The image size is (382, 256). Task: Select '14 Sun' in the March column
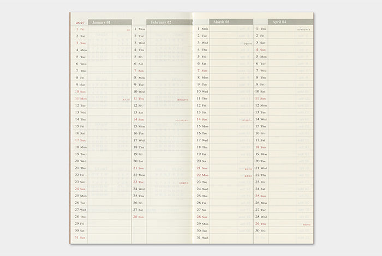tap(202, 119)
